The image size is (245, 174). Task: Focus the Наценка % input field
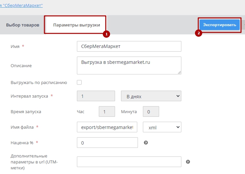107,143
